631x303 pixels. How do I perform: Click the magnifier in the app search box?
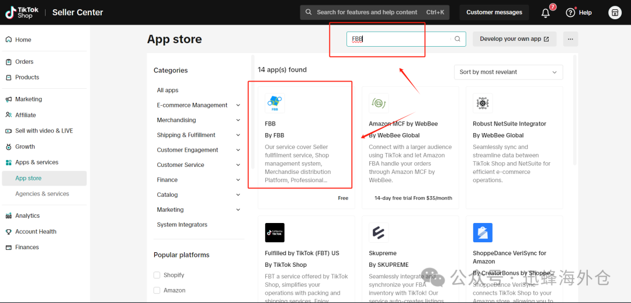pyautogui.click(x=457, y=39)
